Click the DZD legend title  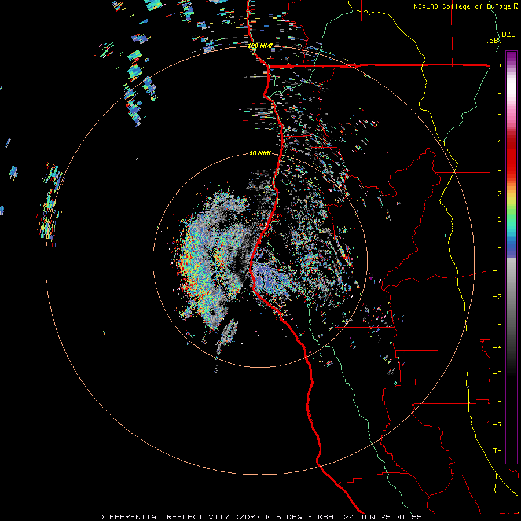(x=509, y=35)
